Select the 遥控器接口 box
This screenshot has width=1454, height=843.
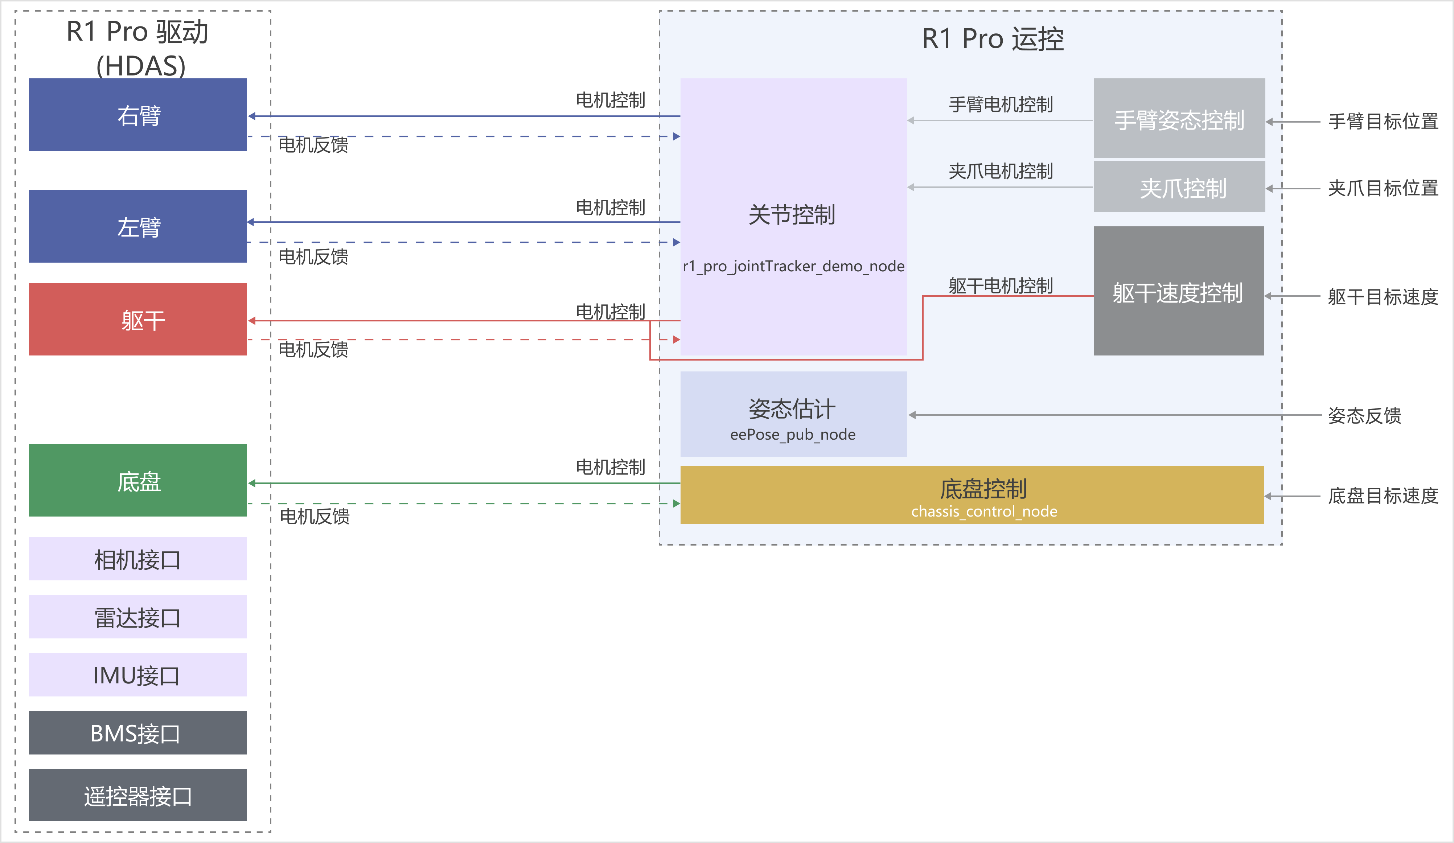pyautogui.click(x=137, y=795)
